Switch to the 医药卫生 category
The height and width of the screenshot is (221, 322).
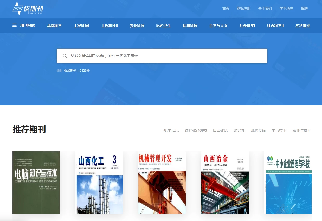click(163, 26)
